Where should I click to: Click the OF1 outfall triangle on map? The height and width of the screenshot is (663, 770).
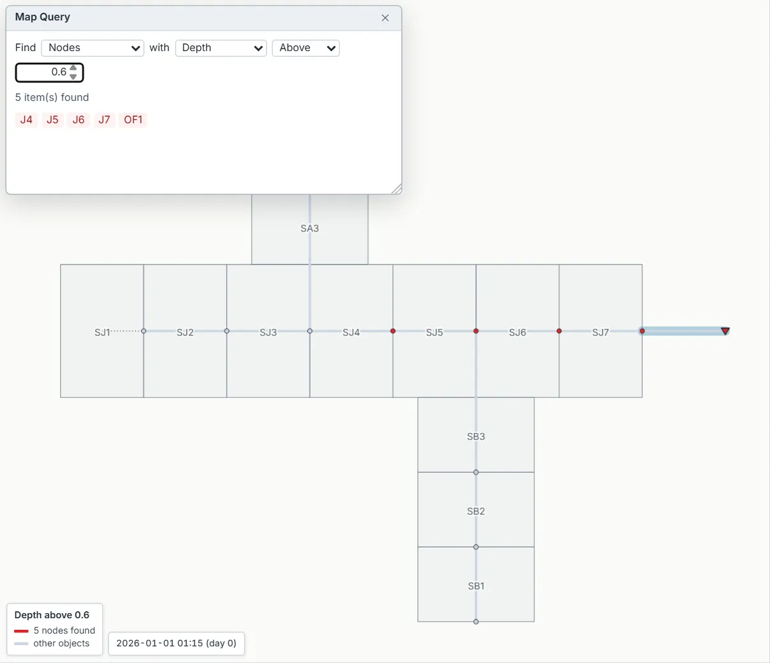(x=725, y=331)
